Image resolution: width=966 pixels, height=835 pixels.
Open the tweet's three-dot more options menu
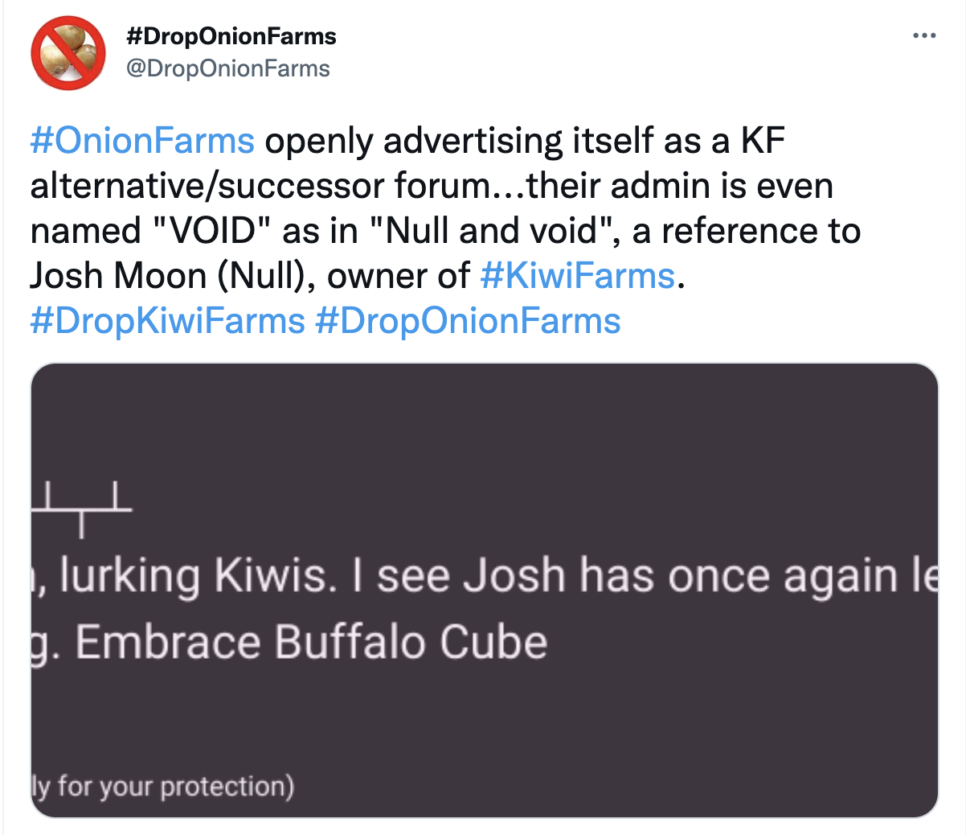point(924,36)
